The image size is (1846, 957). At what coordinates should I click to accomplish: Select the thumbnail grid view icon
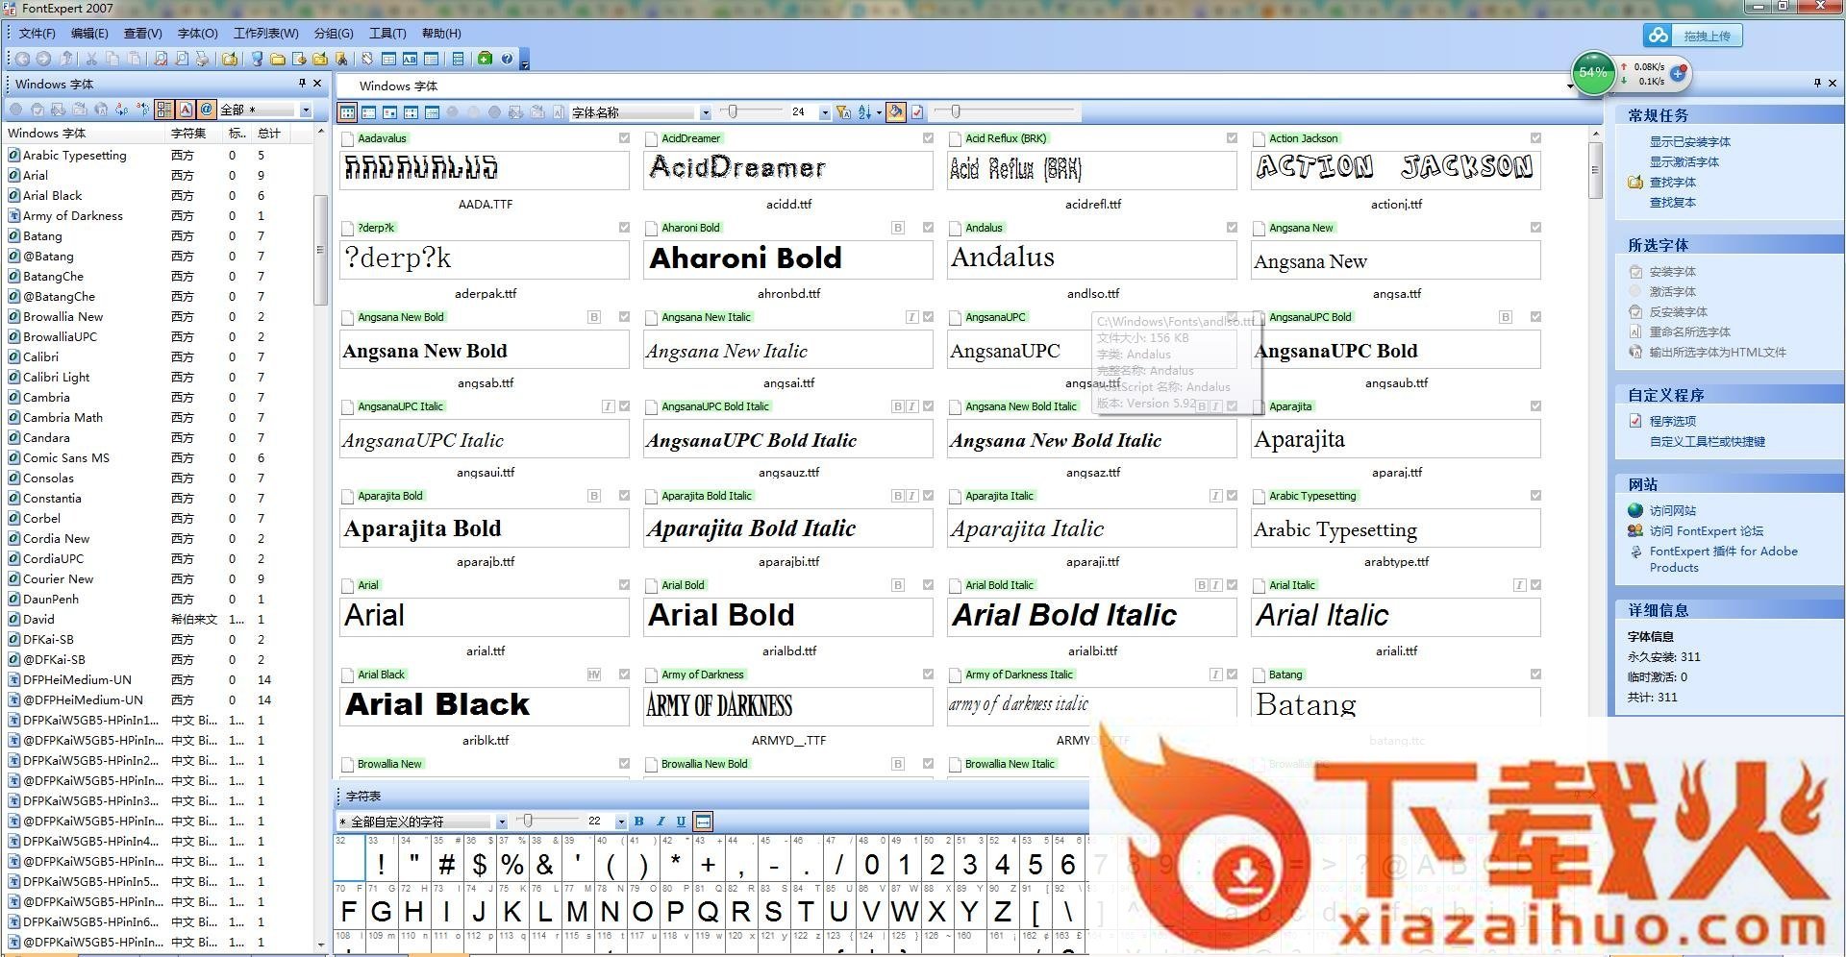347,112
